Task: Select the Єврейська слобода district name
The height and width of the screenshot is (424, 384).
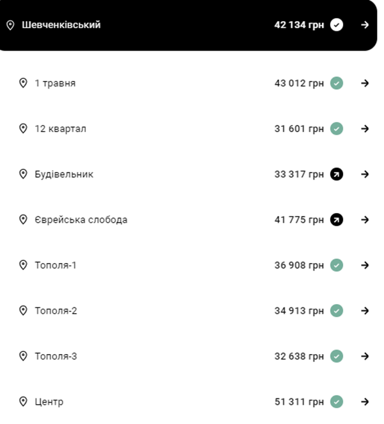Action: [81, 220]
